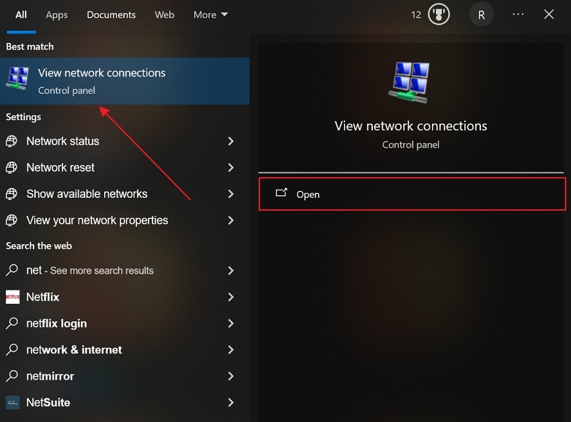Expand View your network properties arrow

coord(230,220)
